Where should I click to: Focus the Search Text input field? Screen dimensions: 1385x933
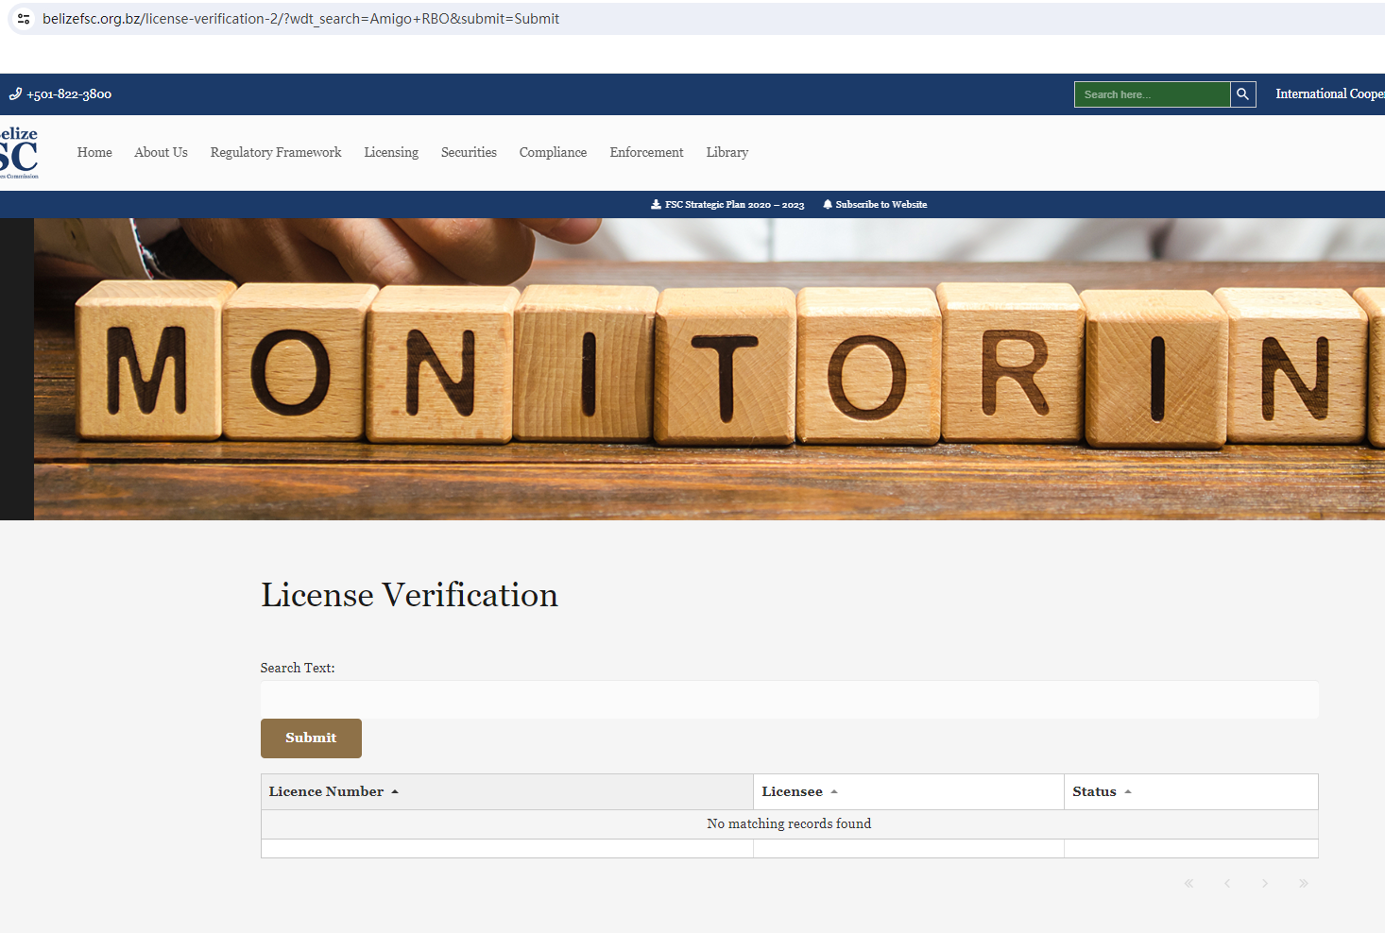tap(790, 700)
